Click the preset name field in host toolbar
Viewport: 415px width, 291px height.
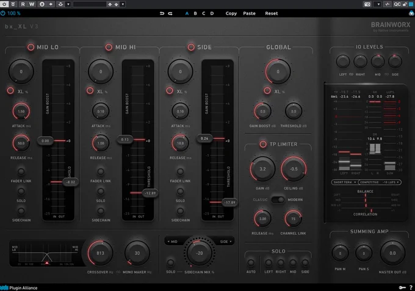coord(90,4)
